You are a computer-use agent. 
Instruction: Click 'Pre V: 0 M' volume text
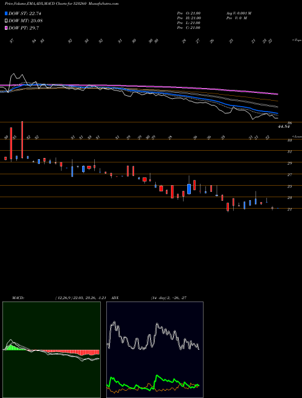pyautogui.click(x=237, y=18)
